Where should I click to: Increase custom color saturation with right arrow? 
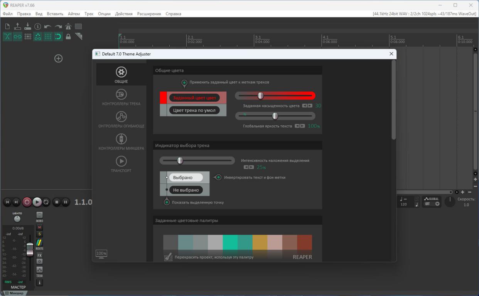(x=310, y=106)
